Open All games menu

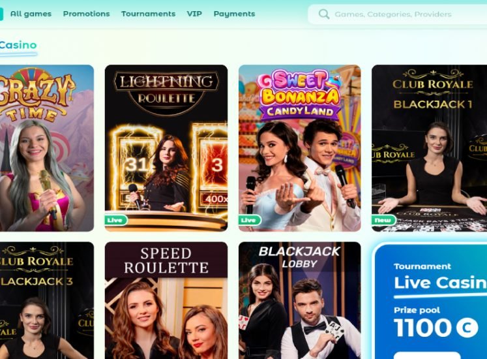[x=31, y=14]
